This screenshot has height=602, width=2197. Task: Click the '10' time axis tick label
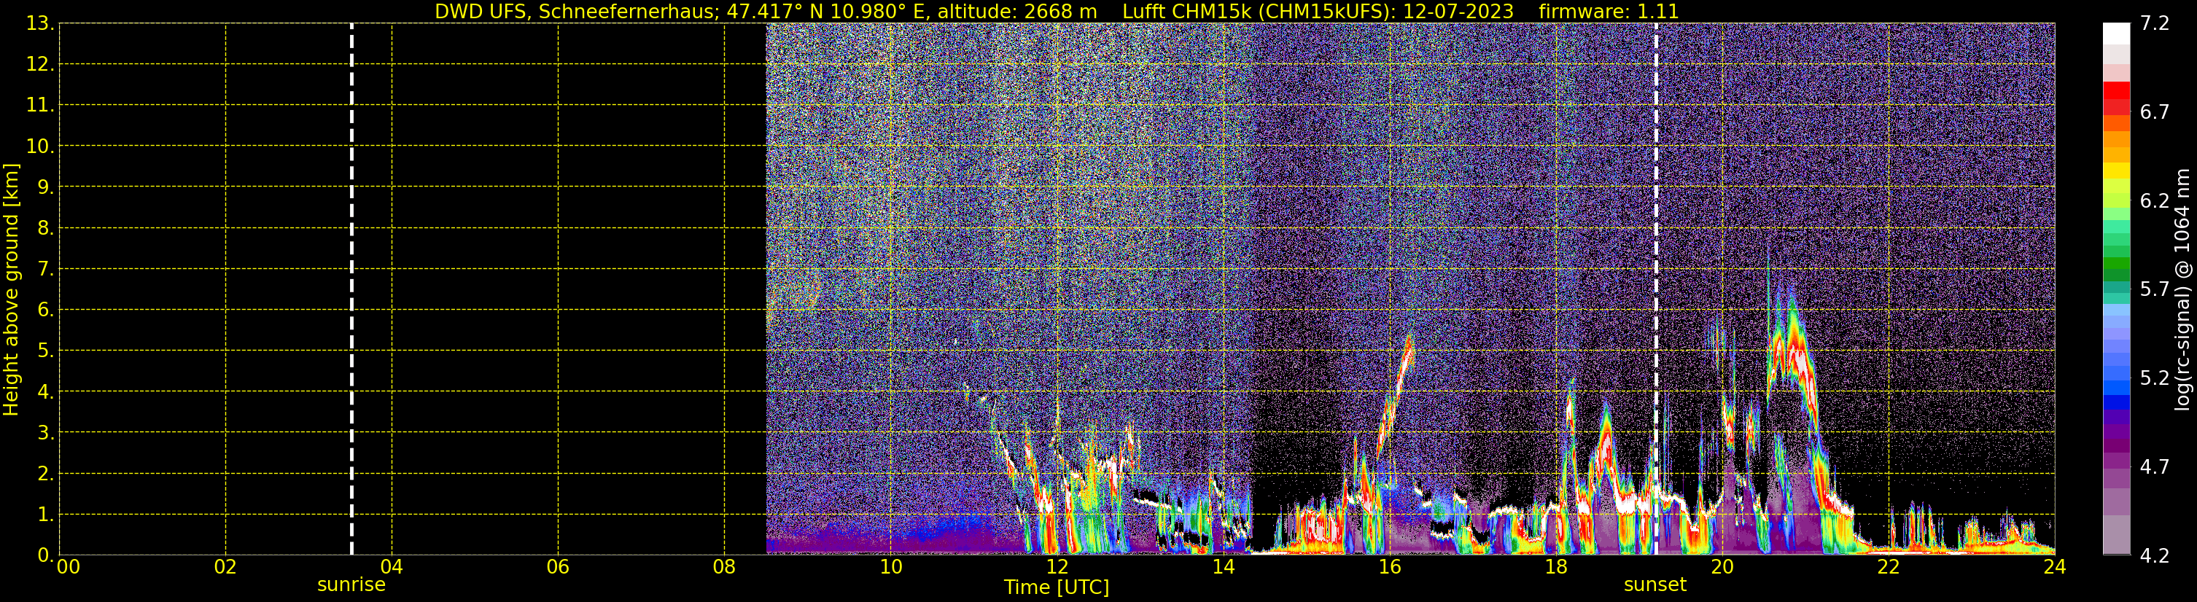pos(890,567)
